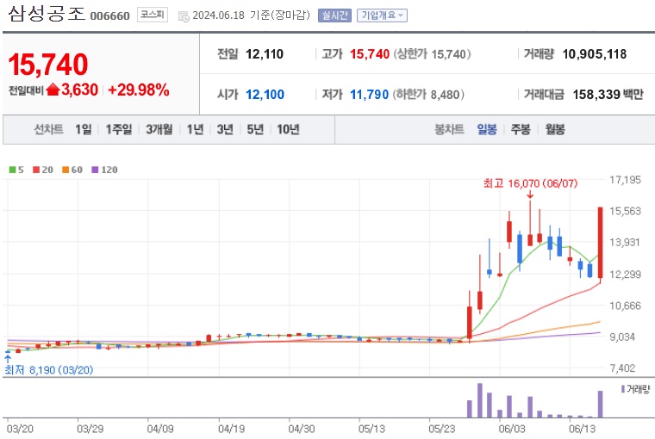Select the 5년 line chart tab
The image size is (655, 439).
click(255, 129)
